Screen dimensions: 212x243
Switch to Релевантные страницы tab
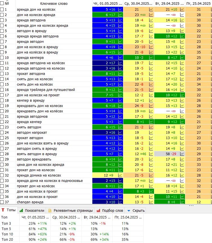point(71,210)
